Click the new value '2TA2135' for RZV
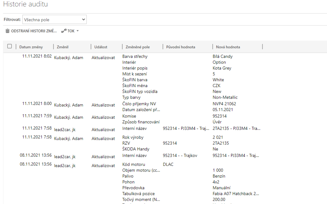The image size is (327, 204). coord(221,143)
